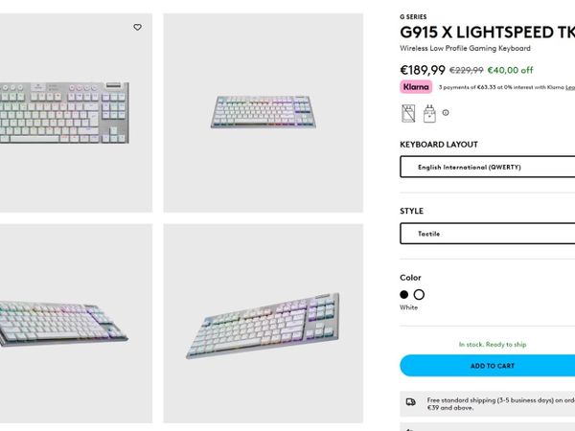575x431 pixels.
Task: Open the Klarna learn more link
Action: [569, 87]
